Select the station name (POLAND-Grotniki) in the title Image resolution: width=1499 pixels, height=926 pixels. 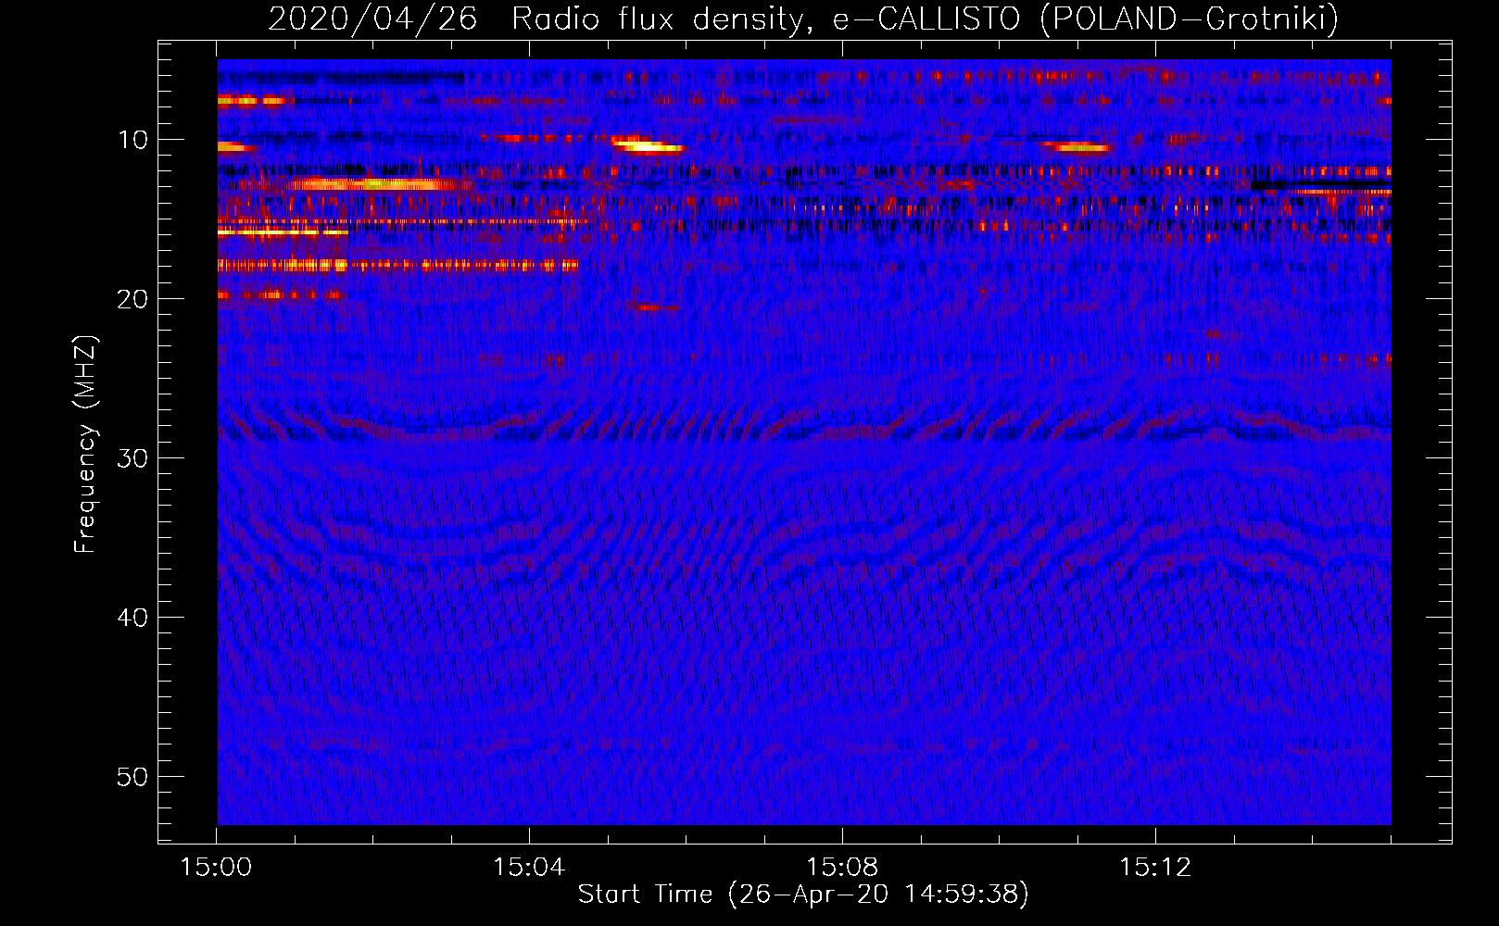(1190, 19)
